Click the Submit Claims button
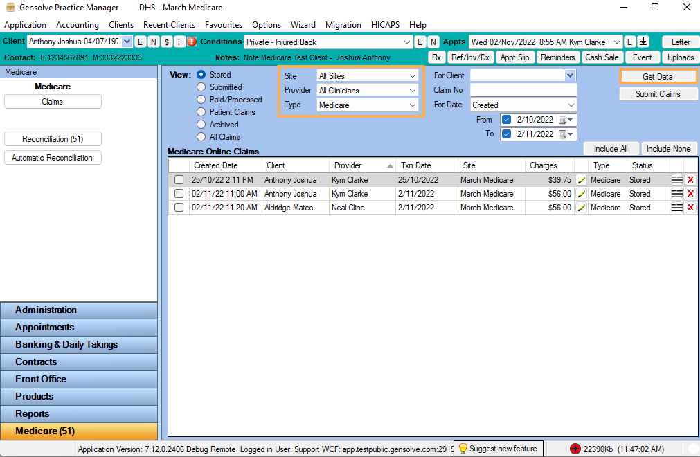Image resolution: width=700 pixels, height=457 pixels. click(x=658, y=94)
